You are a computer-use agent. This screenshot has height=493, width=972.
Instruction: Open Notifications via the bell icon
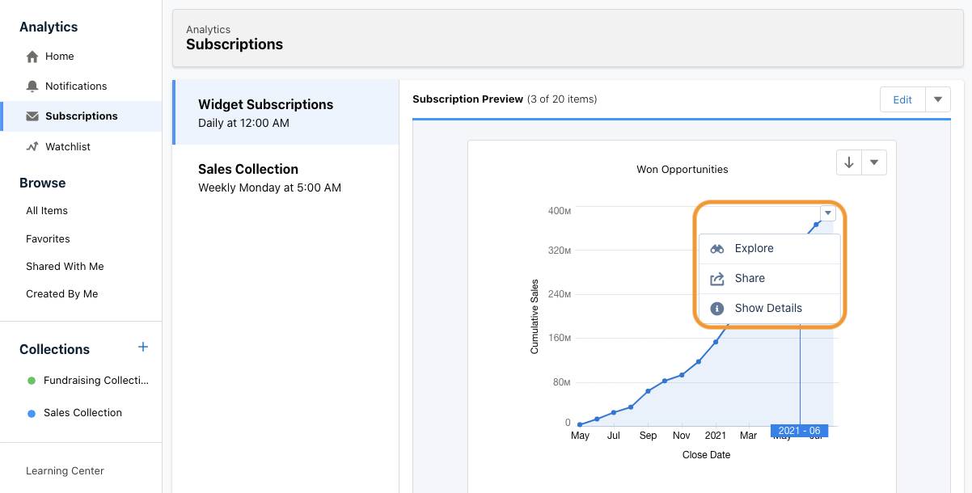(x=32, y=86)
